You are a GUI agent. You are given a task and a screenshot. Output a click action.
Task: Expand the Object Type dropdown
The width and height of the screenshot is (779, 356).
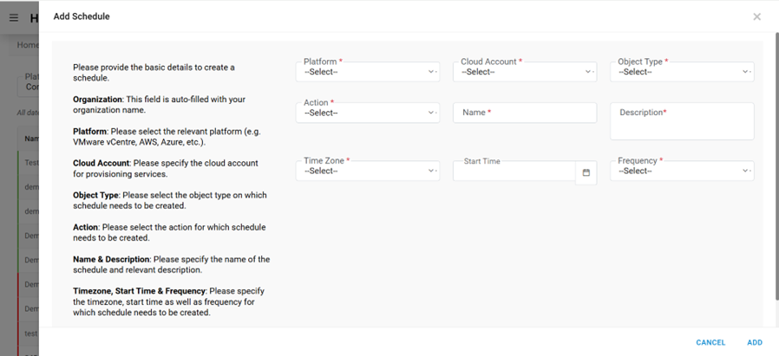coord(681,72)
